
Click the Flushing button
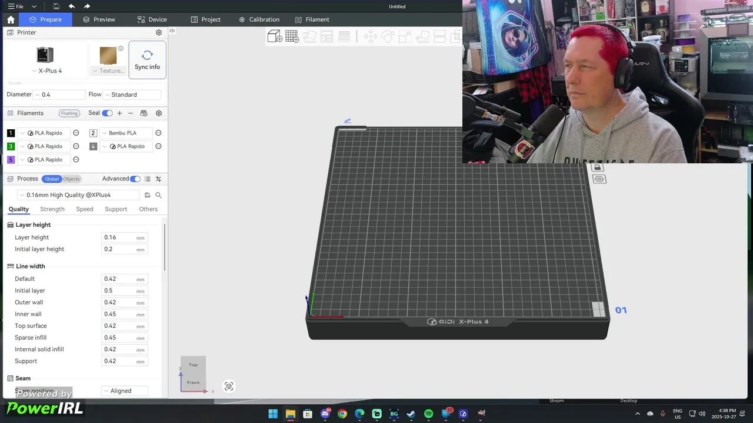point(69,113)
